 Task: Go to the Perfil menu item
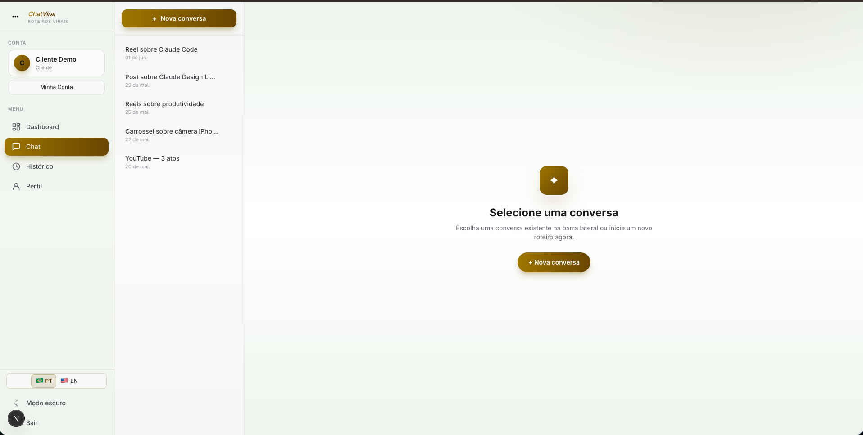tap(56, 186)
